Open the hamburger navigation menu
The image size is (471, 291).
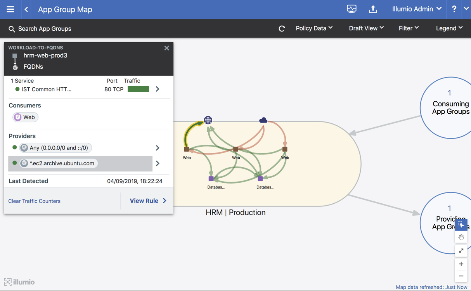click(10, 9)
